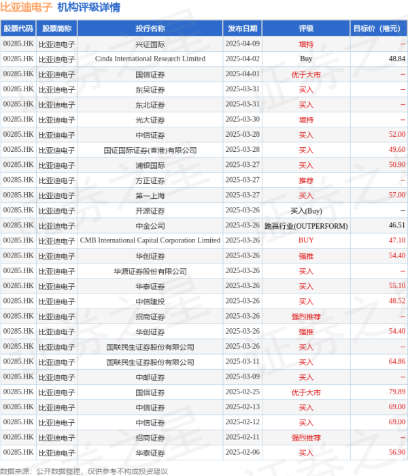Select the 方正证券 institution cell
Image resolution: width=408 pixels, height=476 pixels.
click(150, 180)
